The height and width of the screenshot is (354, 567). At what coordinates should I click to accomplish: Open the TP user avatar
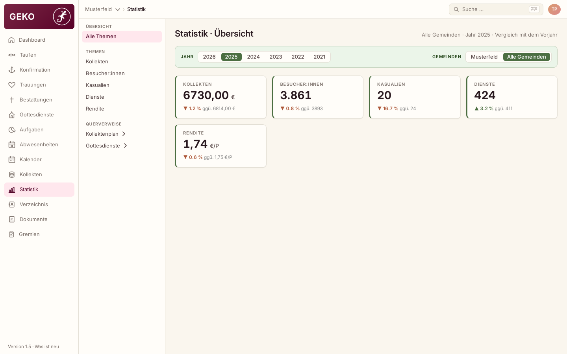click(554, 9)
